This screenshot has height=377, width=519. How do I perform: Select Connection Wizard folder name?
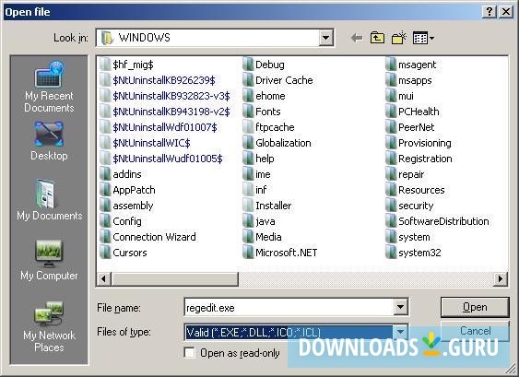coord(154,237)
